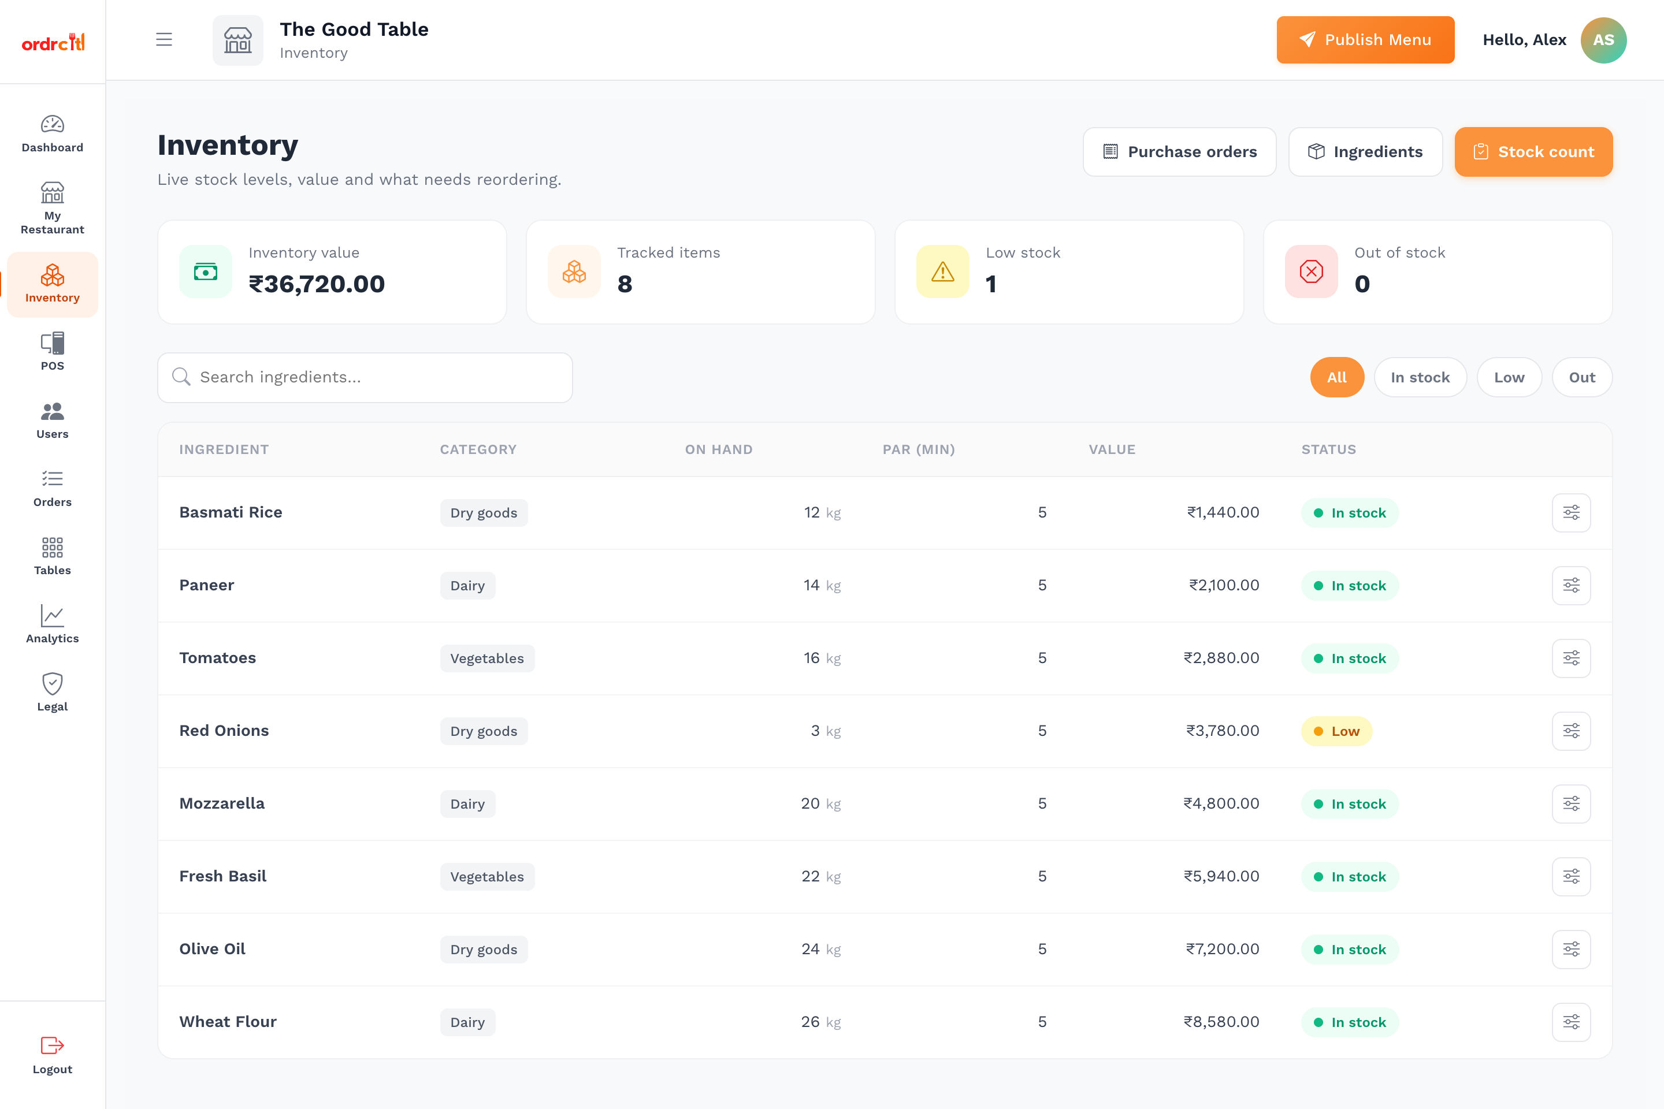Screen dimensions: 1664x1109
Task: Click the ordrctl logo
Action: point(53,42)
